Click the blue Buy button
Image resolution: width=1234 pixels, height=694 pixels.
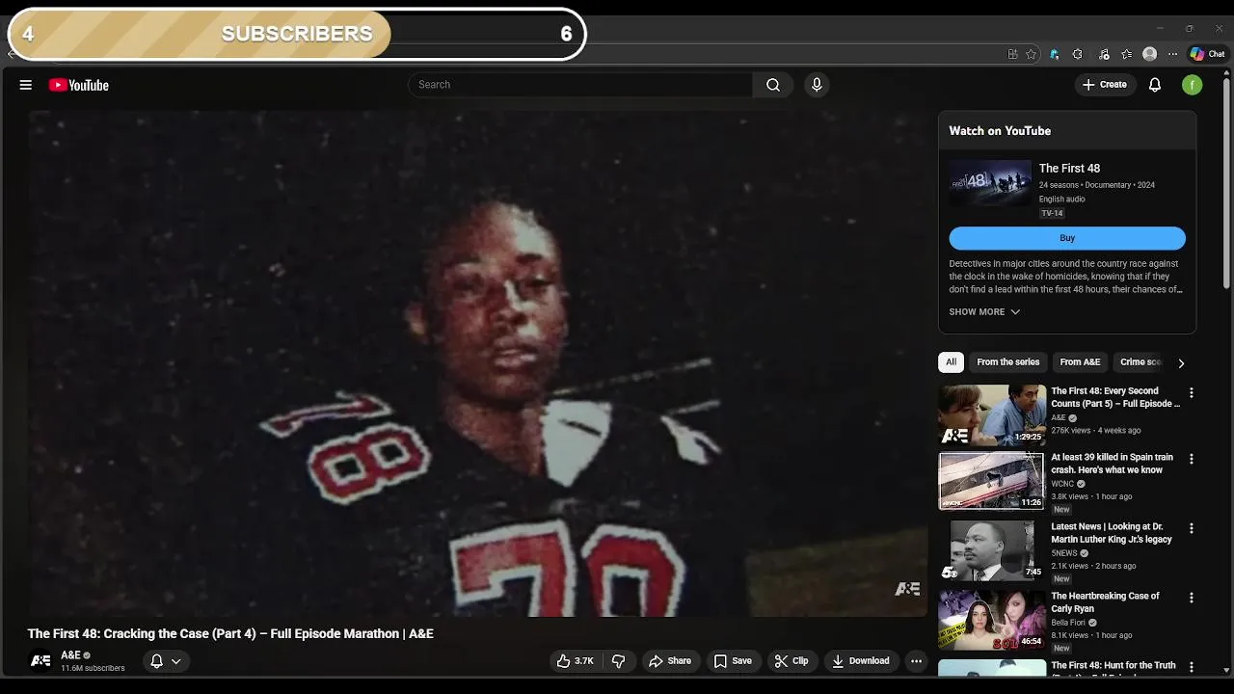[1067, 238]
